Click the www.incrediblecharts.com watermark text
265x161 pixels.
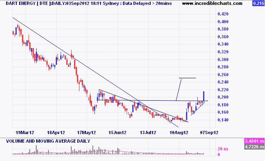tap(212, 3)
